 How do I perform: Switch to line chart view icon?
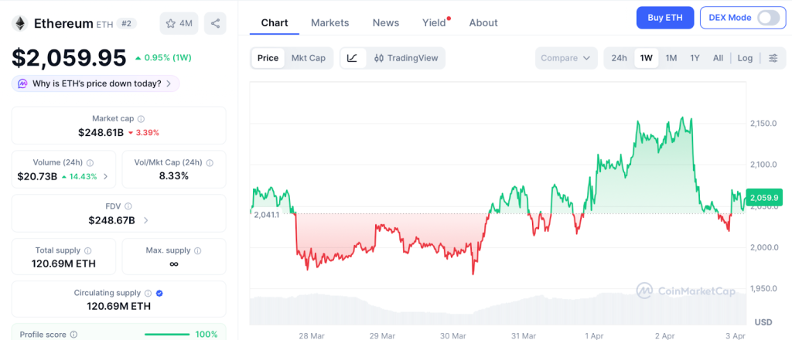point(353,58)
